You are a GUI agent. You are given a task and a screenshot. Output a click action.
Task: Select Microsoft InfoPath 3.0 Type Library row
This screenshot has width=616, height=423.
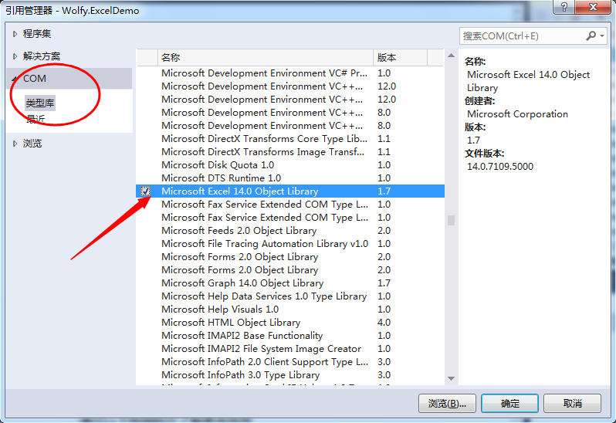coord(290,375)
